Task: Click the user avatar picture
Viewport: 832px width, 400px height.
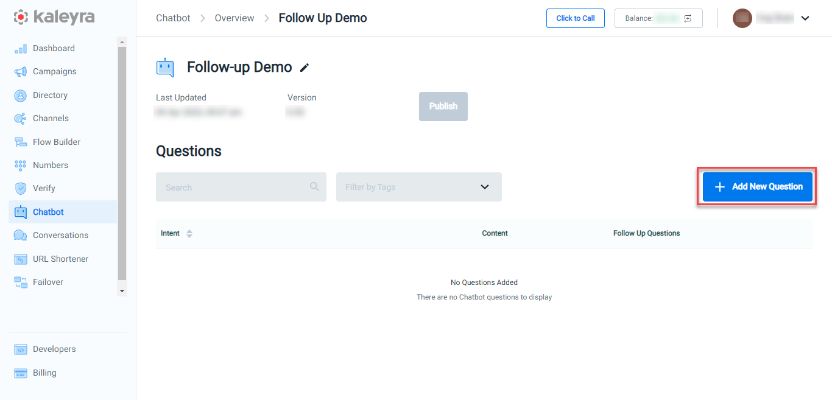Action: pyautogui.click(x=742, y=18)
